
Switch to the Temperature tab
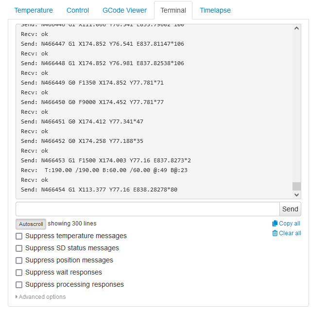pyautogui.click(x=34, y=10)
